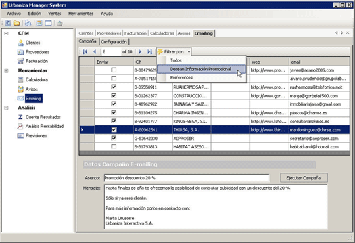
Task: Open the Ayuda menu
Action: click(106, 14)
